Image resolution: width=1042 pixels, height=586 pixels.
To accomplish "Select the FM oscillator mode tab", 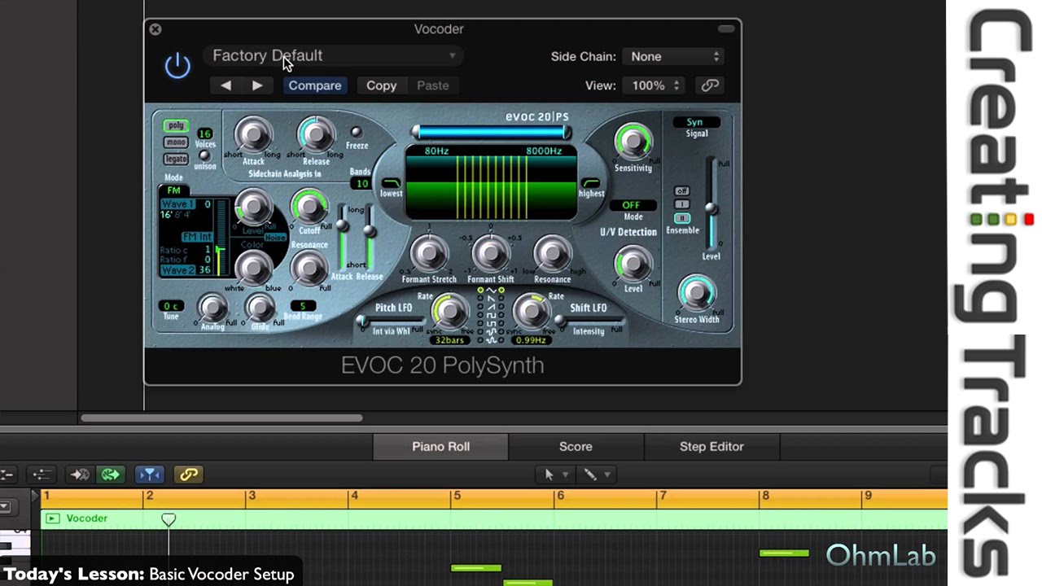I will [x=173, y=190].
